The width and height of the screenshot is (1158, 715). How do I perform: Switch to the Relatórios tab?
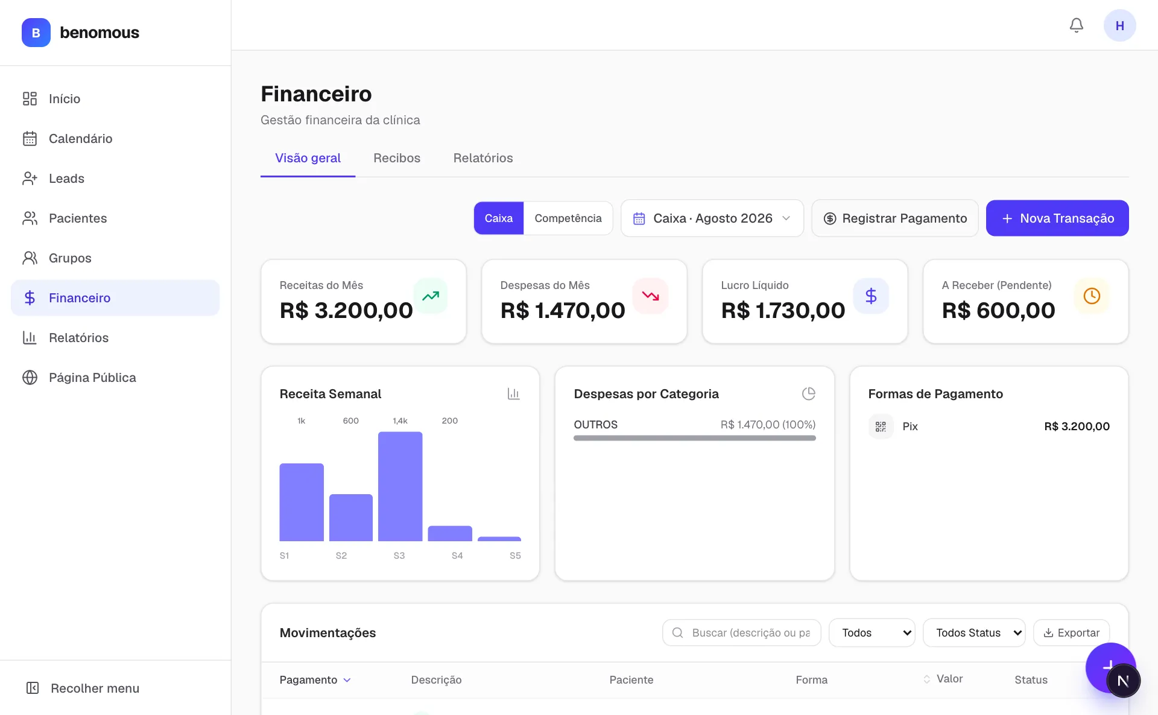pyautogui.click(x=483, y=158)
